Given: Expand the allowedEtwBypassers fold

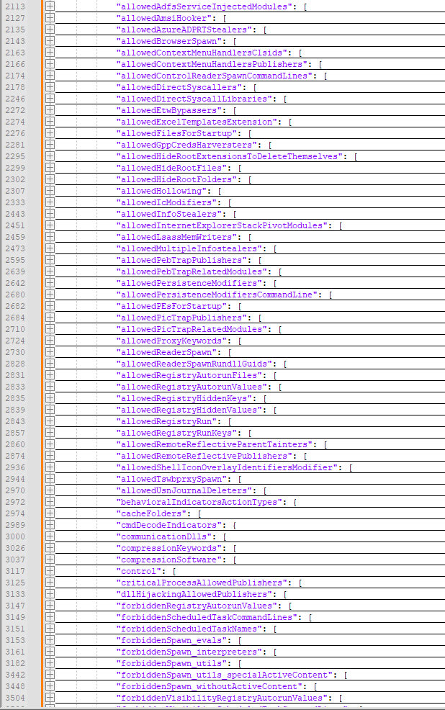Looking at the screenshot, I should (x=50, y=110).
